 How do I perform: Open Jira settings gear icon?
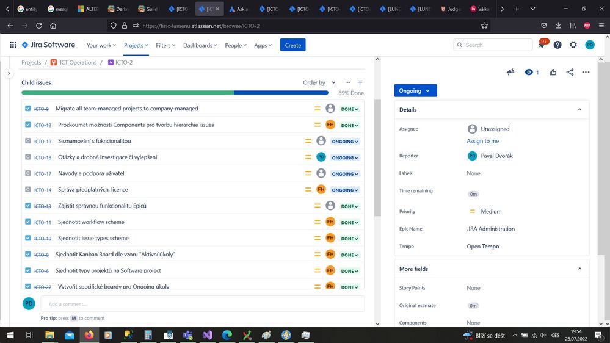(573, 45)
